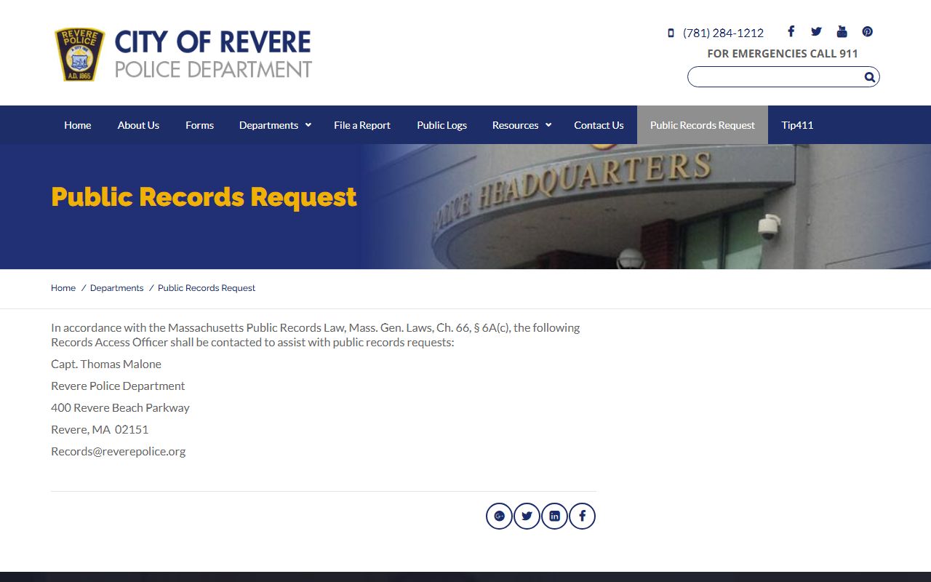The height and width of the screenshot is (582, 931).
Task: Open the Public Logs menu item
Action: (x=441, y=125)
